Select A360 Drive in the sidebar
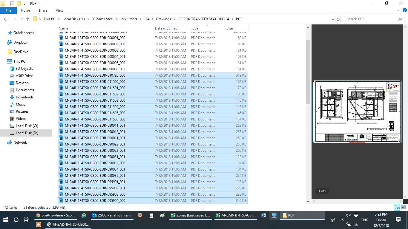Screen dimensions: 408x229 pyautogui.click(x=24, y=76)
